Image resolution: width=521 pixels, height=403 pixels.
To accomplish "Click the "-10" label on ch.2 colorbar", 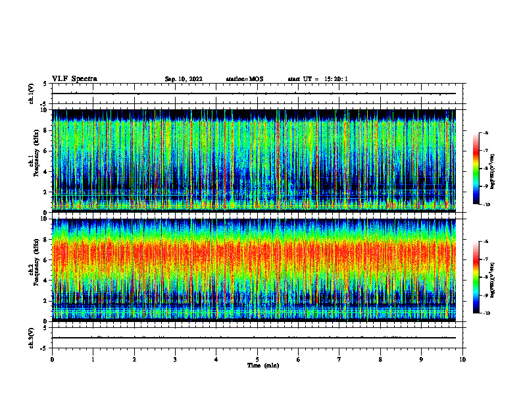I will [487, 313].
